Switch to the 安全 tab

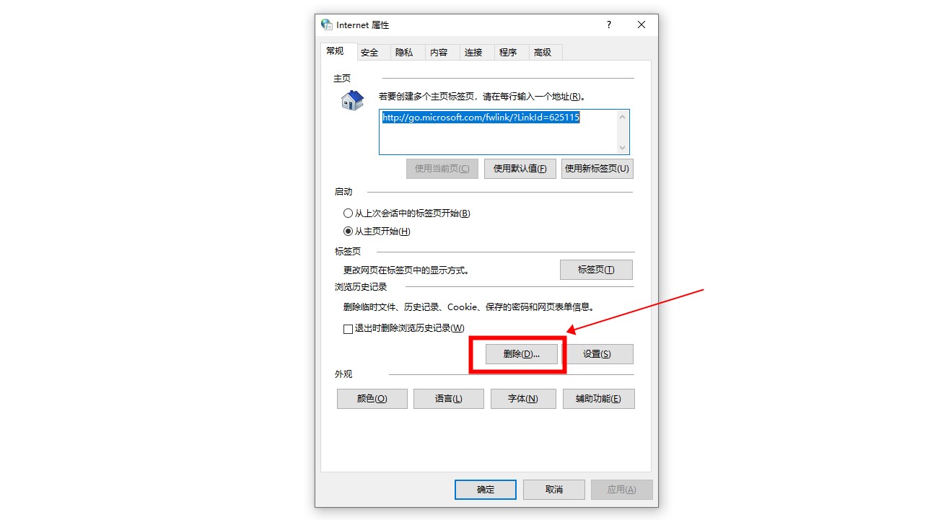pos(369,53)
